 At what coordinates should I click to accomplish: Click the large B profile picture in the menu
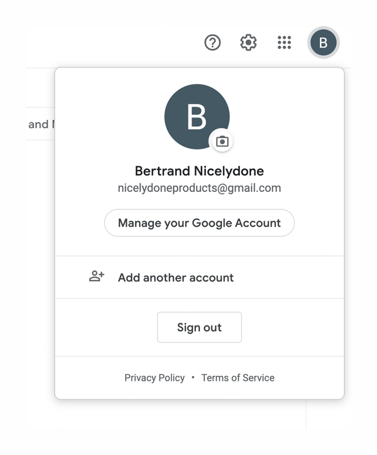[197, 117]
